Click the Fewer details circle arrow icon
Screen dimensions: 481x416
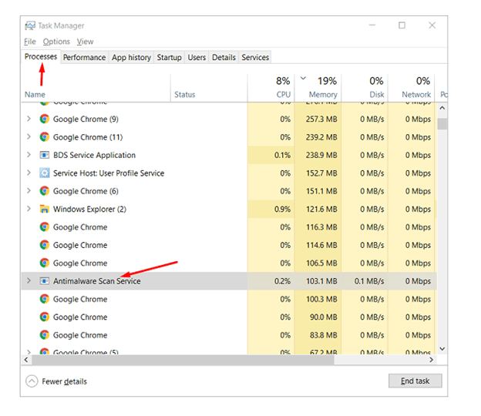(32, 381)
